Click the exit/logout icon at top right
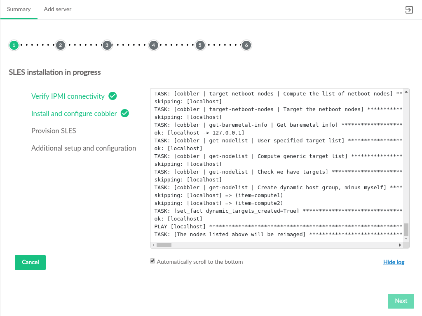The width and height of the screenshot is (422, 316). pyautogui.click(x=409, y=10)
